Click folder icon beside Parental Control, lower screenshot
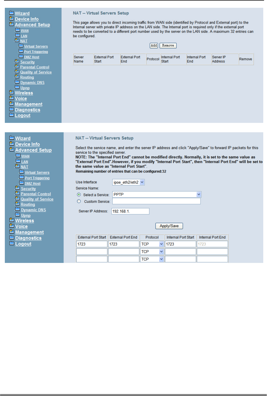This screenshot has height=396, width=267. click(x=17, y=193)
